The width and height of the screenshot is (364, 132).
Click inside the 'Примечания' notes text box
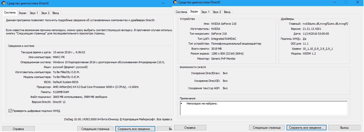click(264, 108)
